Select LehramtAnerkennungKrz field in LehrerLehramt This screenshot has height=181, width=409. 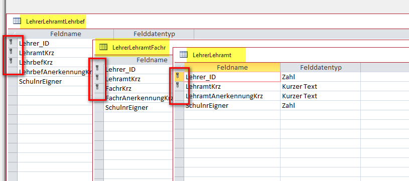click(x=232, y=96)
